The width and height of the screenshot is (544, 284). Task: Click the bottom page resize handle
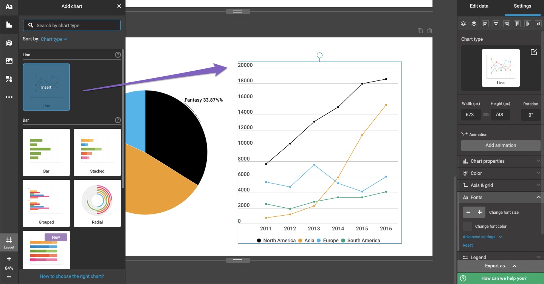pos(237,260)
